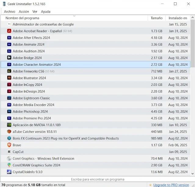Select Adobe Character Animator 2024 name
This screenshot has height=187, width=195.
tap(37, 64)
